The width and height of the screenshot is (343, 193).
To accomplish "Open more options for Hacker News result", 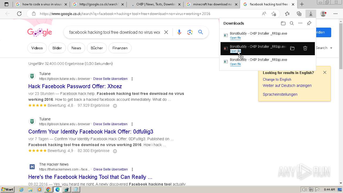I will click(132, 169).
